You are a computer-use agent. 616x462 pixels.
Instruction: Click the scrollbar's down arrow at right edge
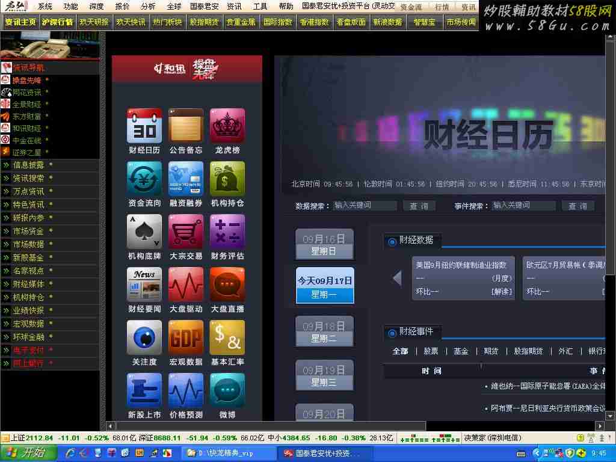pos(610,416)
